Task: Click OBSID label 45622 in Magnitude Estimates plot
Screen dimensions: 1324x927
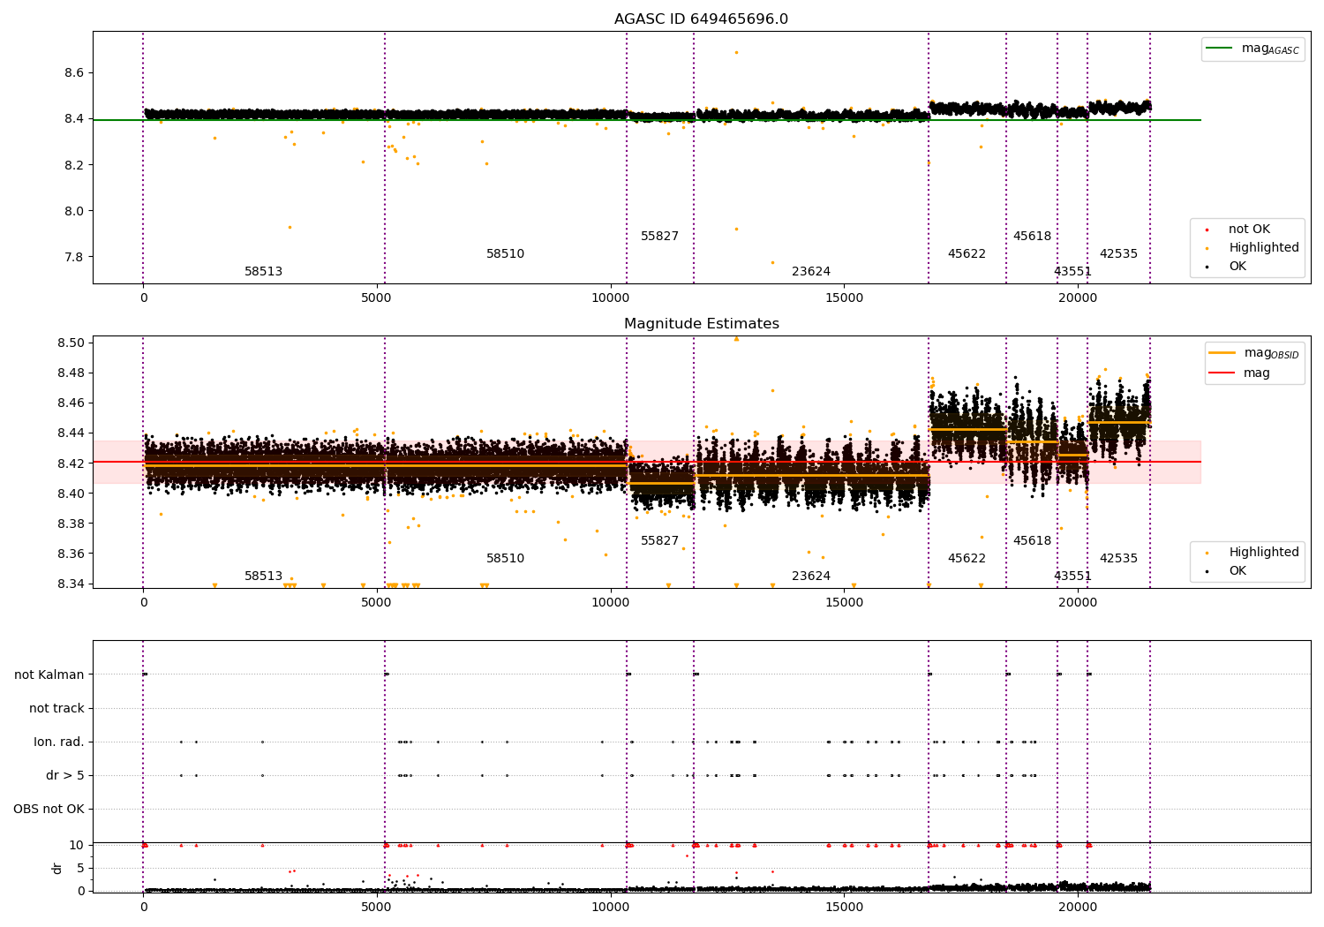Action: 967,559
